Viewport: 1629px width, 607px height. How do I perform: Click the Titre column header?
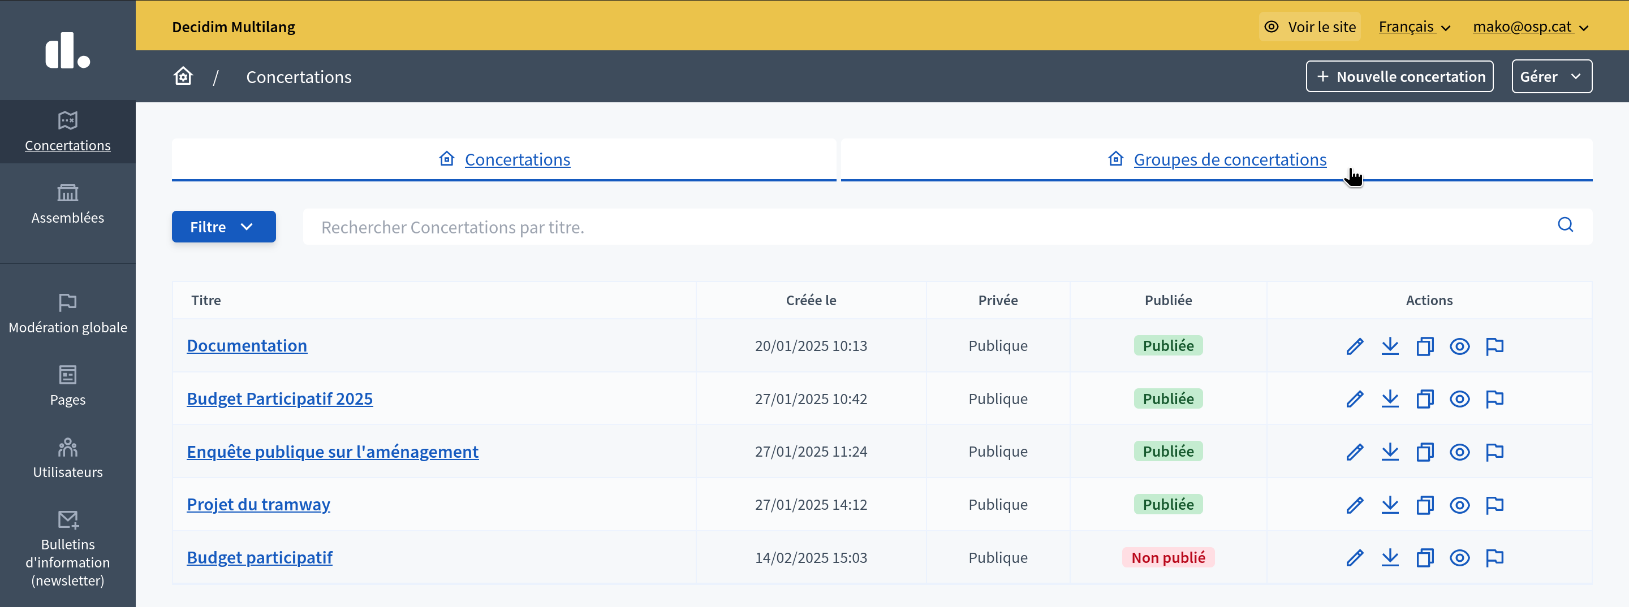pos(206,300)
